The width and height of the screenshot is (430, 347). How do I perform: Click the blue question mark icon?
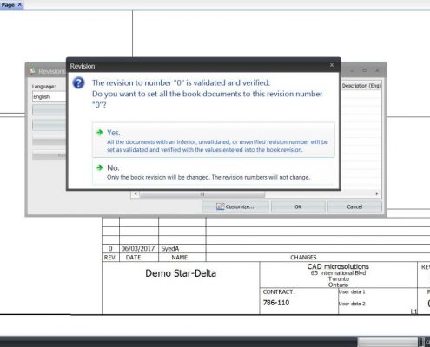(x=78, y=83)
